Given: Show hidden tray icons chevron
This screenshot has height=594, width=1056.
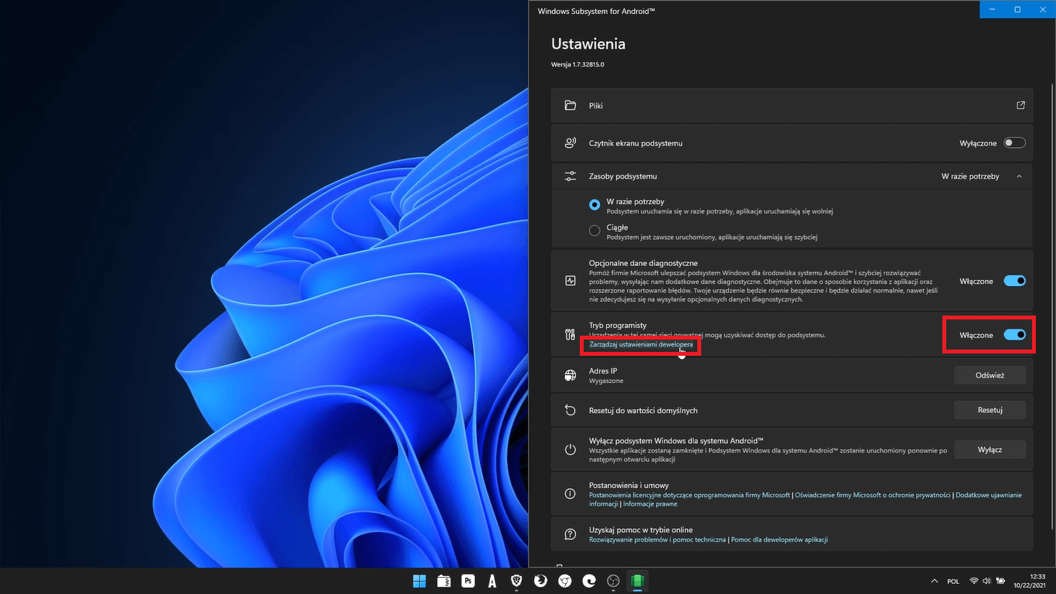Looking at the screenshot, I should [936, 581].
